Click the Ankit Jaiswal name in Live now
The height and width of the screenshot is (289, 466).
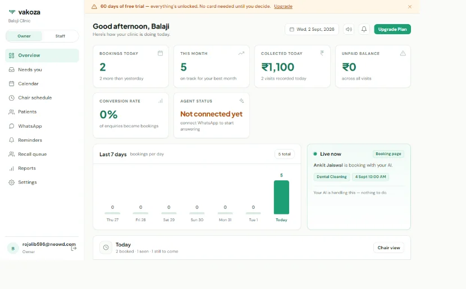tap(328, 165)
